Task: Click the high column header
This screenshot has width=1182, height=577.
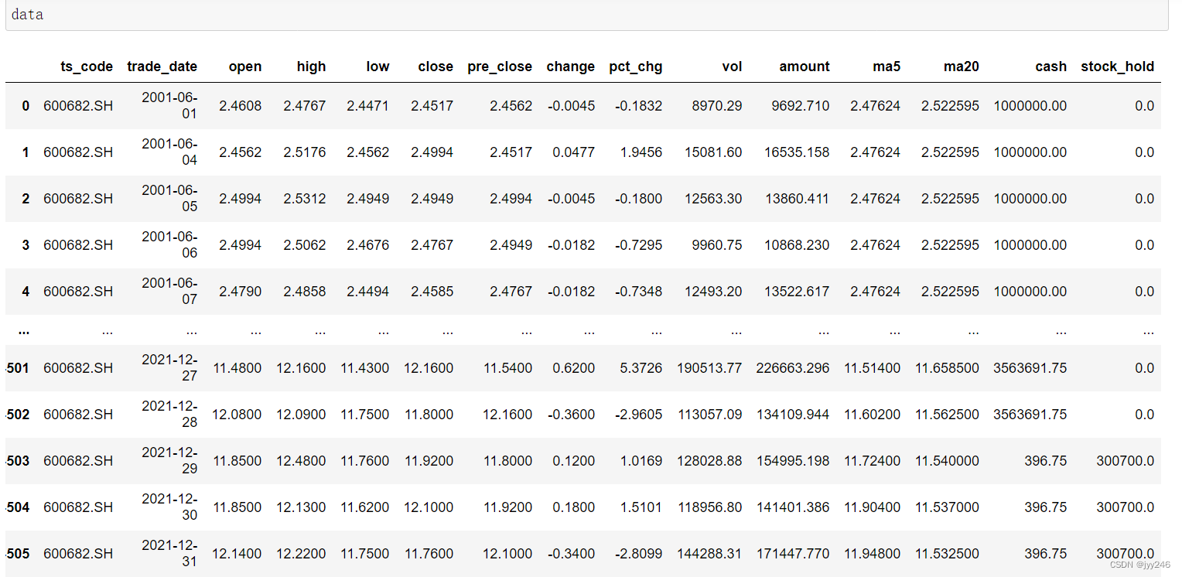Action: [x=311, y=67]
